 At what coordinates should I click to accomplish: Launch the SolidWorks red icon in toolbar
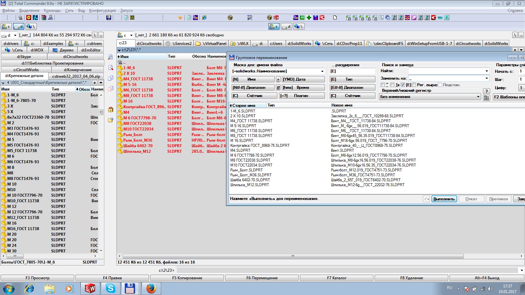276,18
